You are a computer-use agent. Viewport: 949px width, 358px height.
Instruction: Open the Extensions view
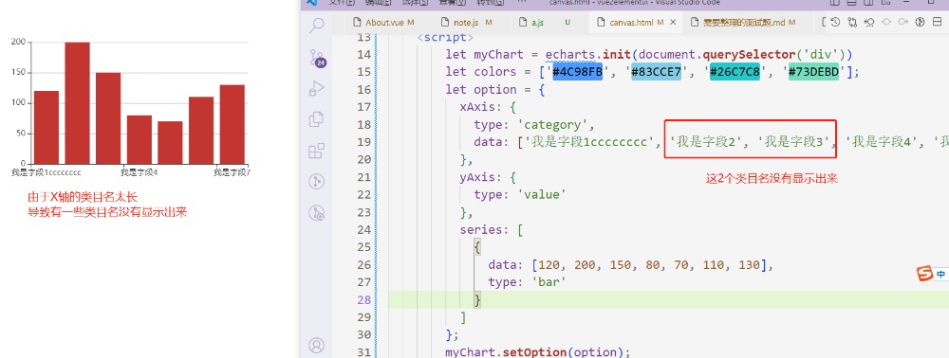317,151
